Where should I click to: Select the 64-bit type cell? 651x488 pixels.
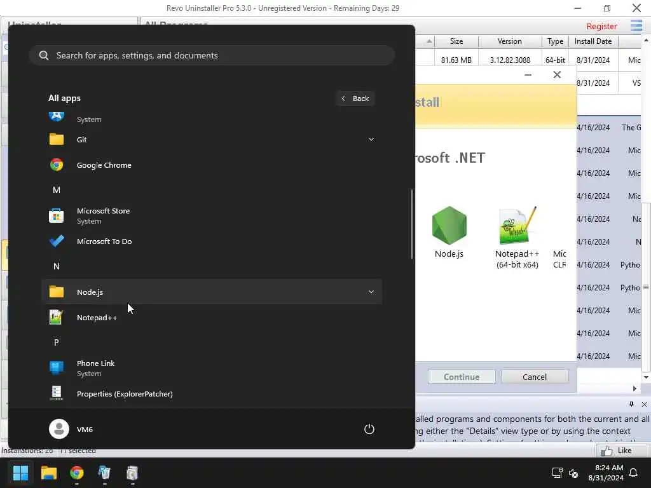(x=555, y=60)
